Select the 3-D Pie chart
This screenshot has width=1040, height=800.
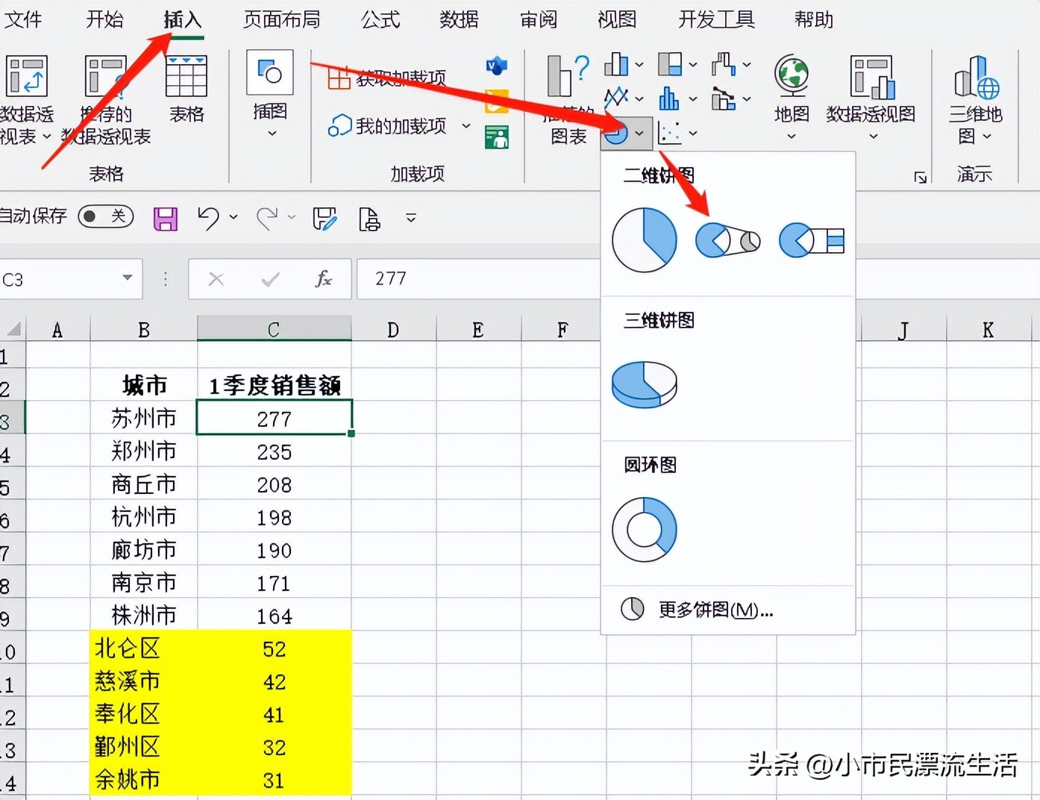tap(645, 384)
